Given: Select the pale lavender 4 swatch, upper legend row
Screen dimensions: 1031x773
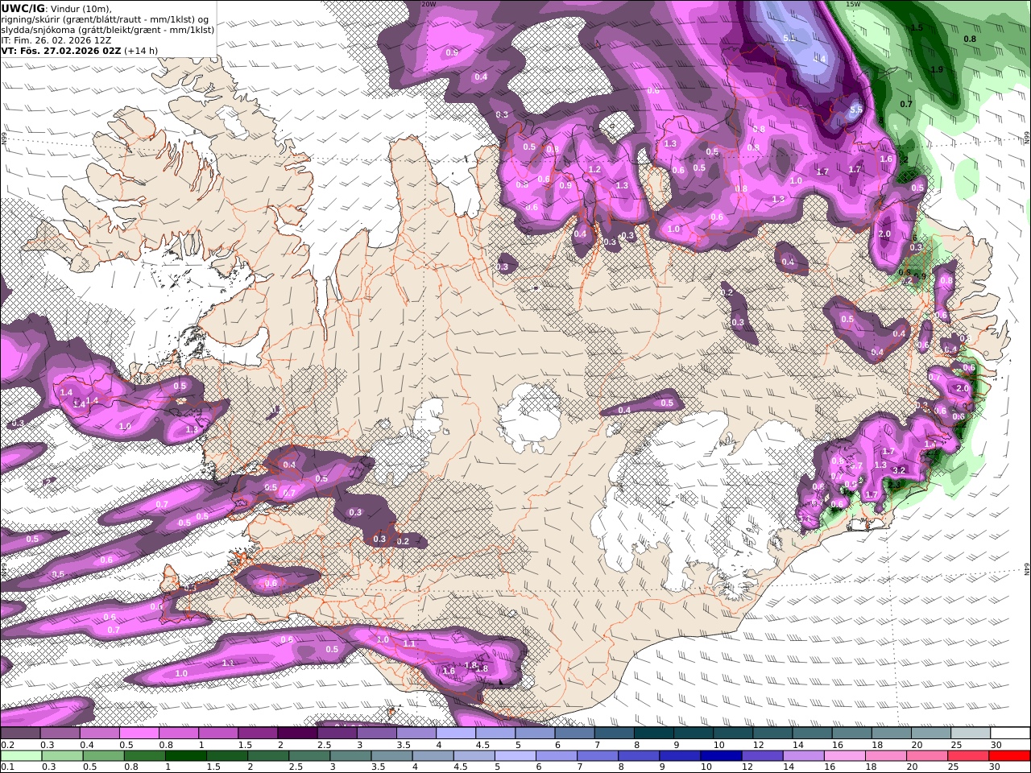Looking at the screenshot, I should point(456,733).
